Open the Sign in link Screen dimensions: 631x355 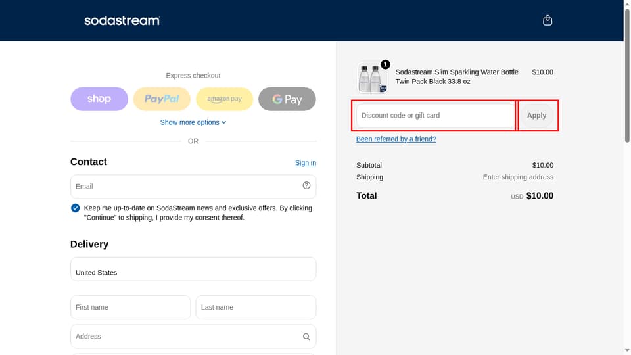pyautogui.click(x=306, y=162)
